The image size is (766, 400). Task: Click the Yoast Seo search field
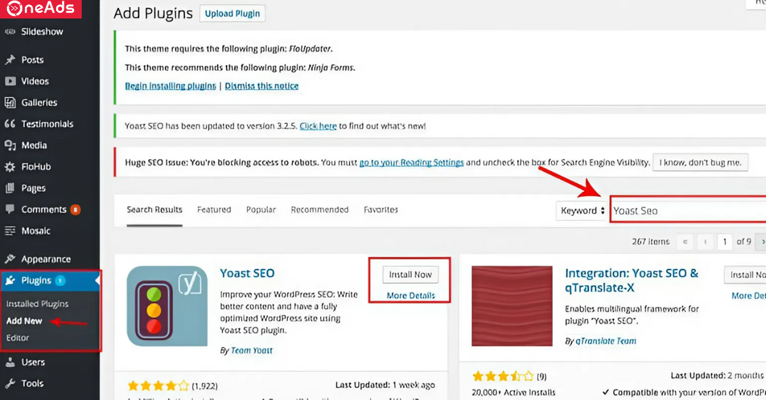tap(688, 210)
